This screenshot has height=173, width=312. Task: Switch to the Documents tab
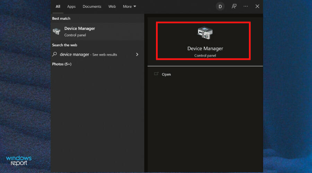tap(92, 7)
